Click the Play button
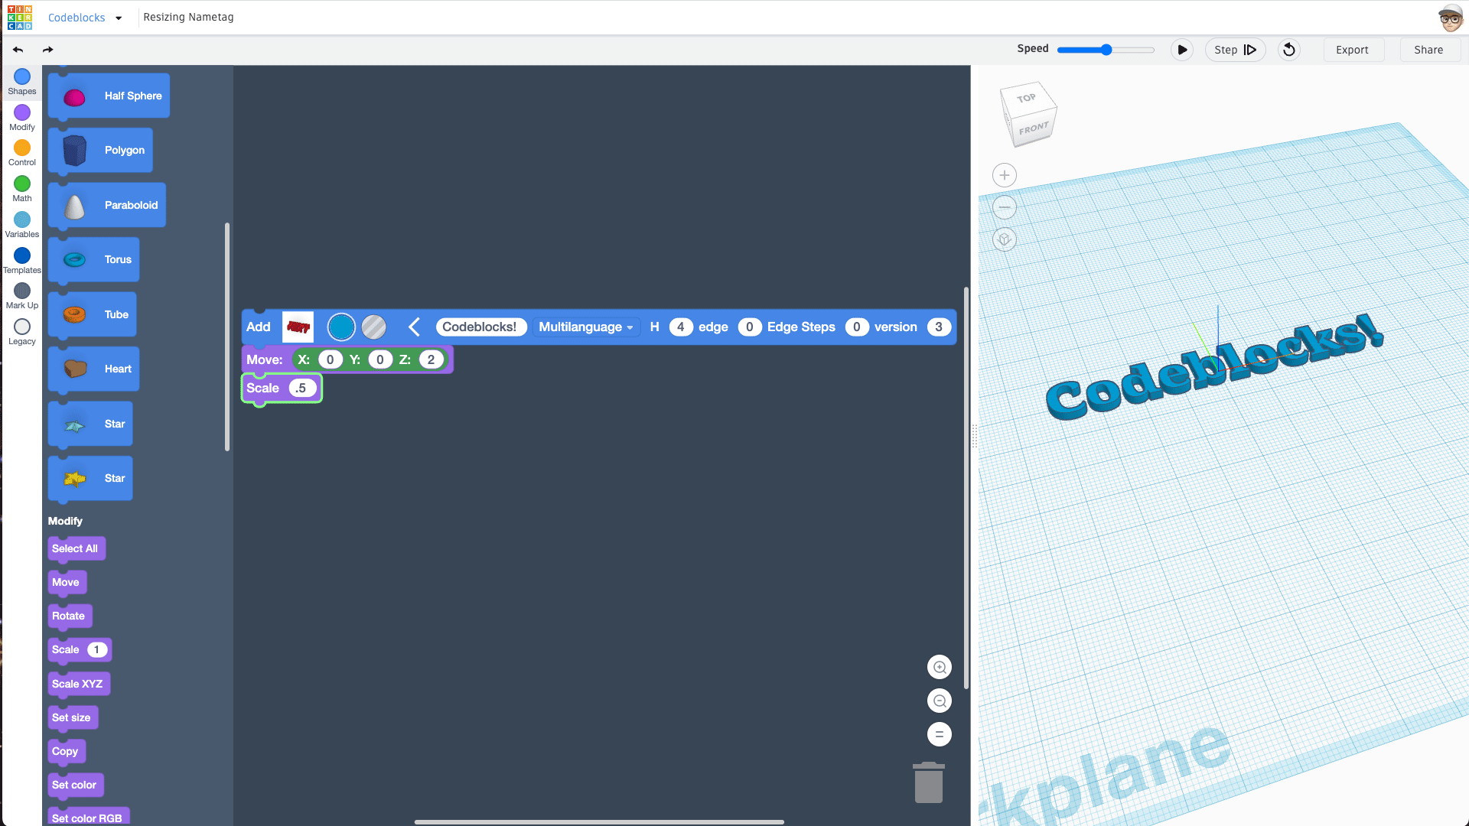Image resolution: width=1469 pixels, height=826 pixels. [x=1182, y=50]
